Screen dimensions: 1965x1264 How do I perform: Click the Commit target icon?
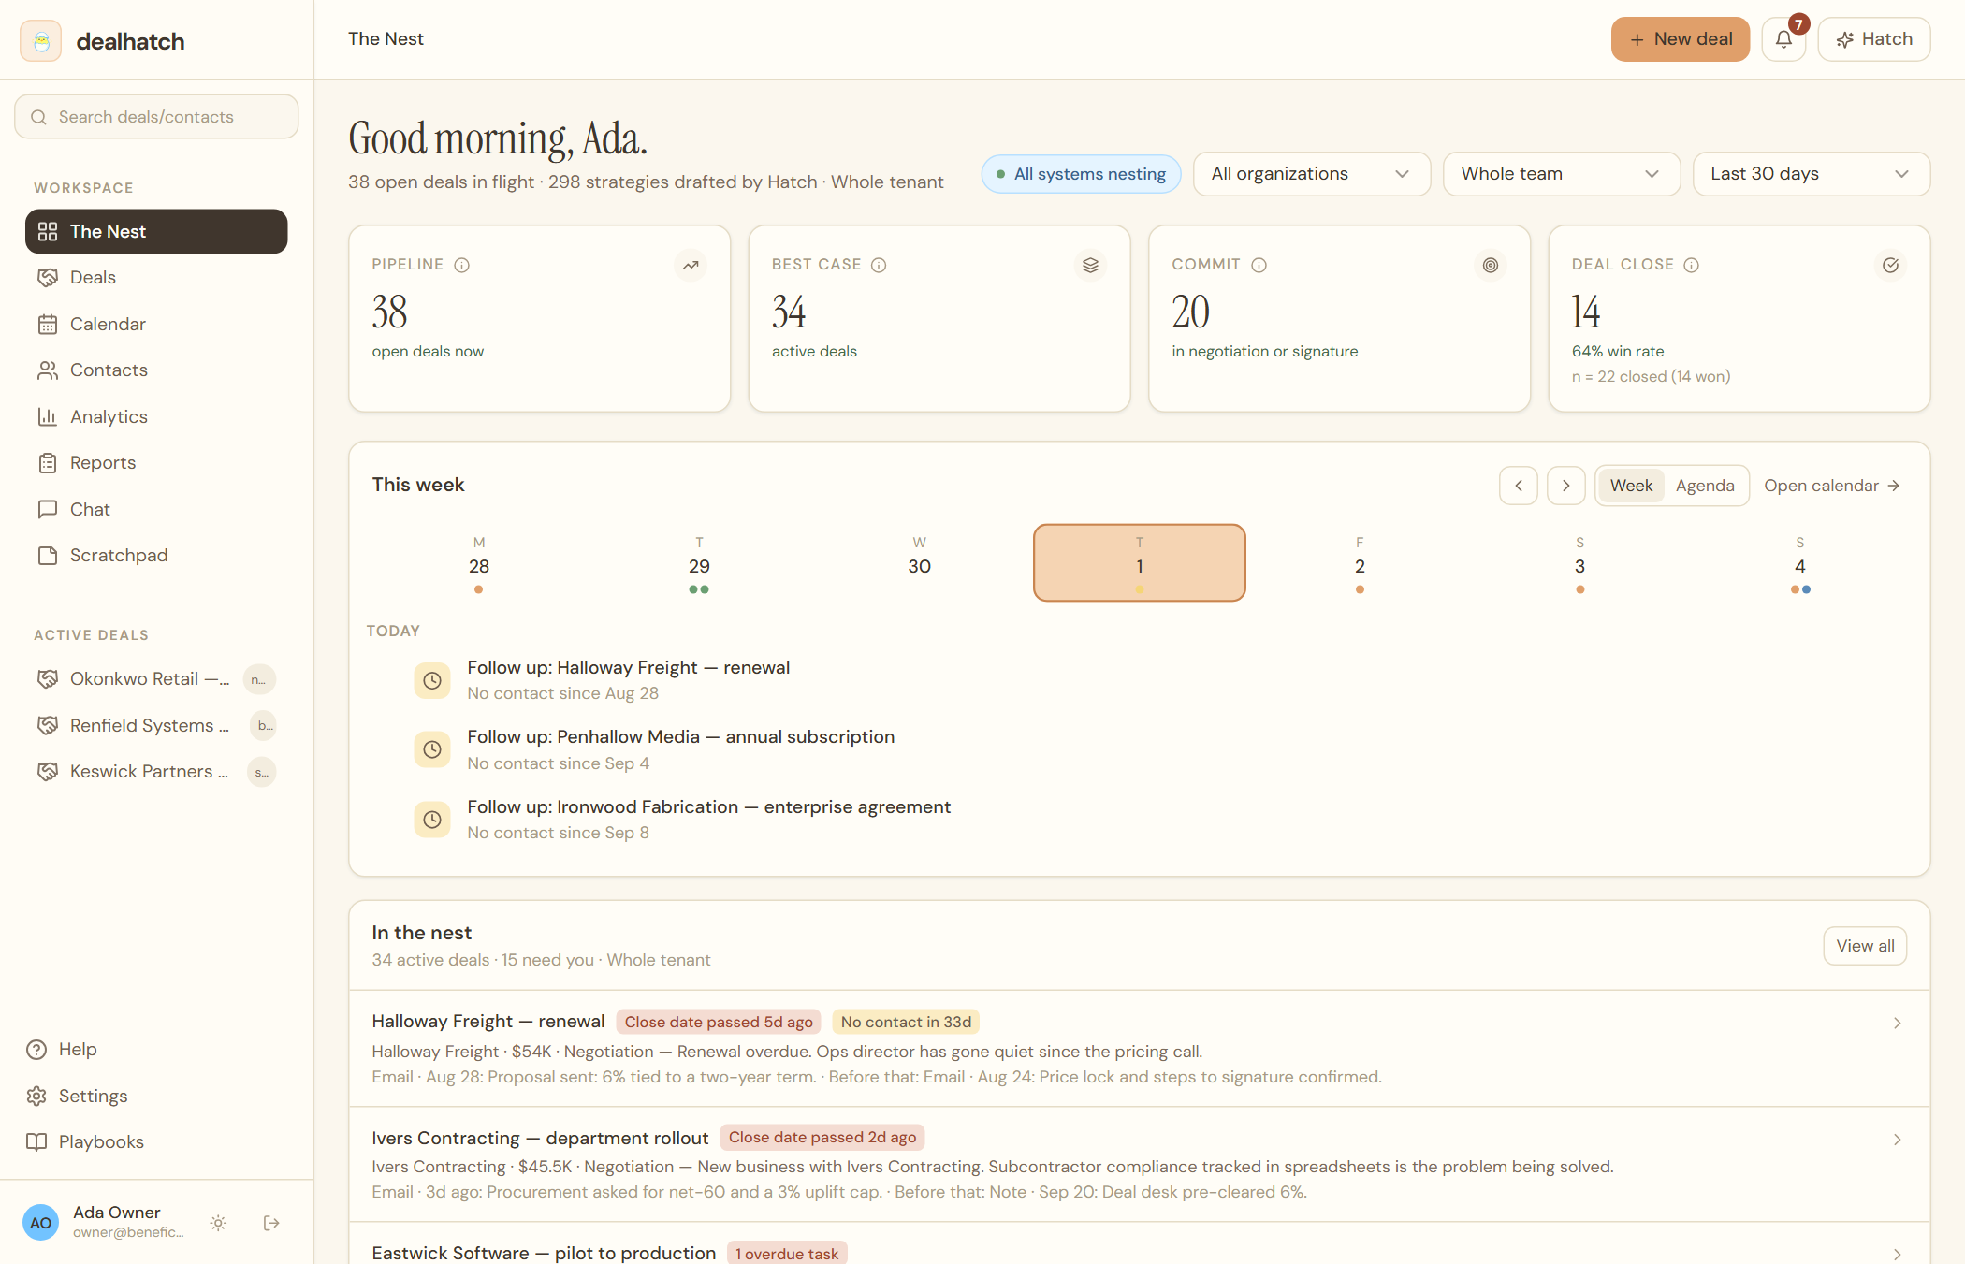point(1491,266)
